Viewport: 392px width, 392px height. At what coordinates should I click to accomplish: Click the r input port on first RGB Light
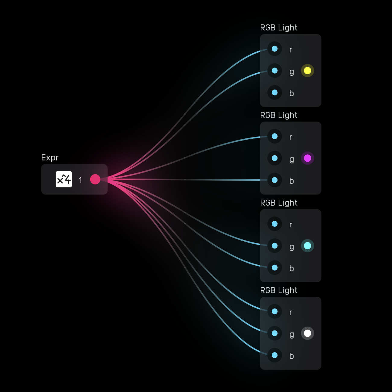click(x=274, y=49)
